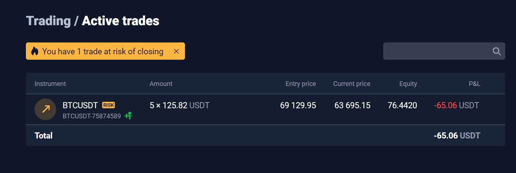The image size is (516, 173).
Task: Click the BTCUSDT orange arrow icon
Action: tap(45, 109)
